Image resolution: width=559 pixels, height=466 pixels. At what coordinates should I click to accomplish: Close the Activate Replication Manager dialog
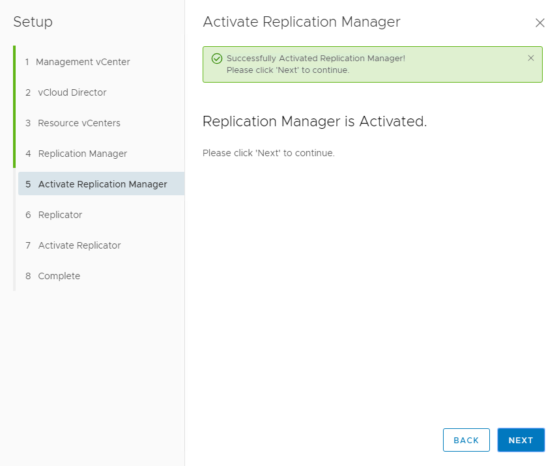pos(539,23)
